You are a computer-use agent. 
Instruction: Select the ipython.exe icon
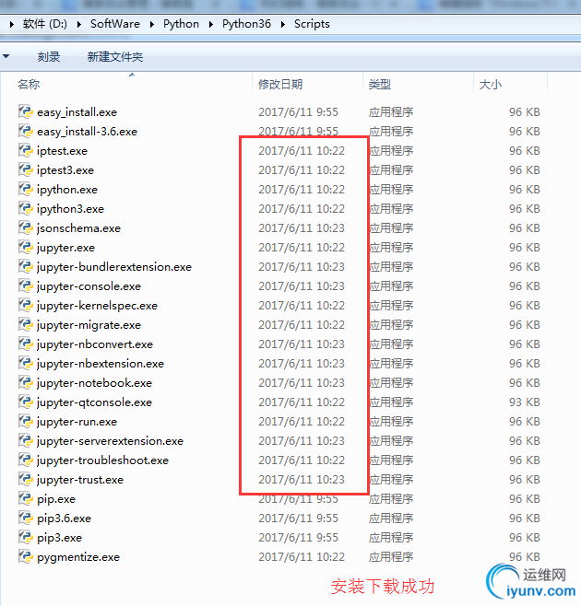pos(26,189)
